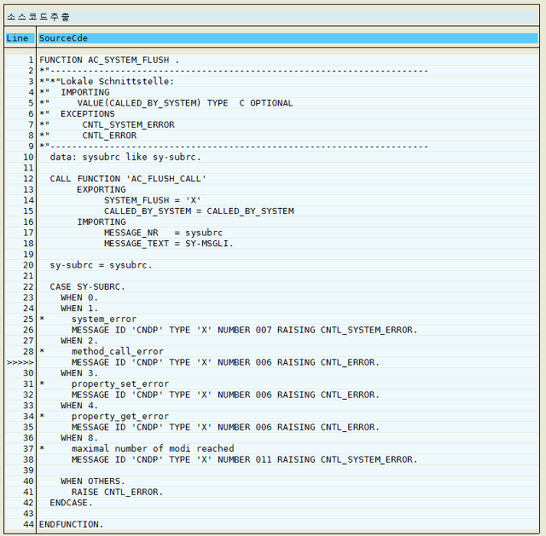
Task: Click 'MESSAGE_NR = sysubrc' line
Action: tap(163, 233)
